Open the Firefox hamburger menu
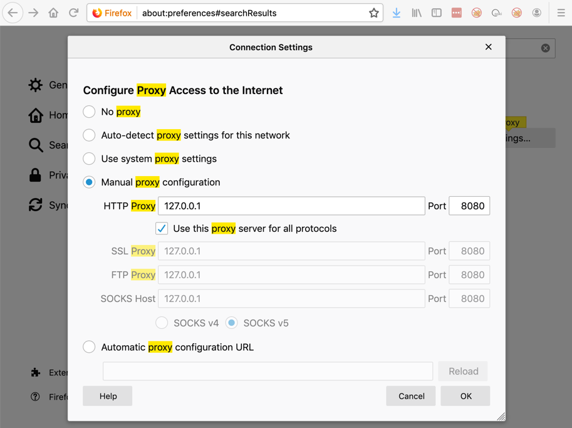572x428 pixels. [561, 13]
